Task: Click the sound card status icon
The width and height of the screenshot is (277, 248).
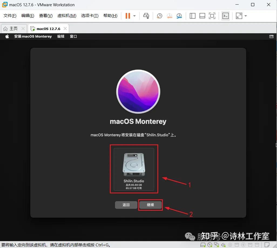Action: tap(223, 245)
